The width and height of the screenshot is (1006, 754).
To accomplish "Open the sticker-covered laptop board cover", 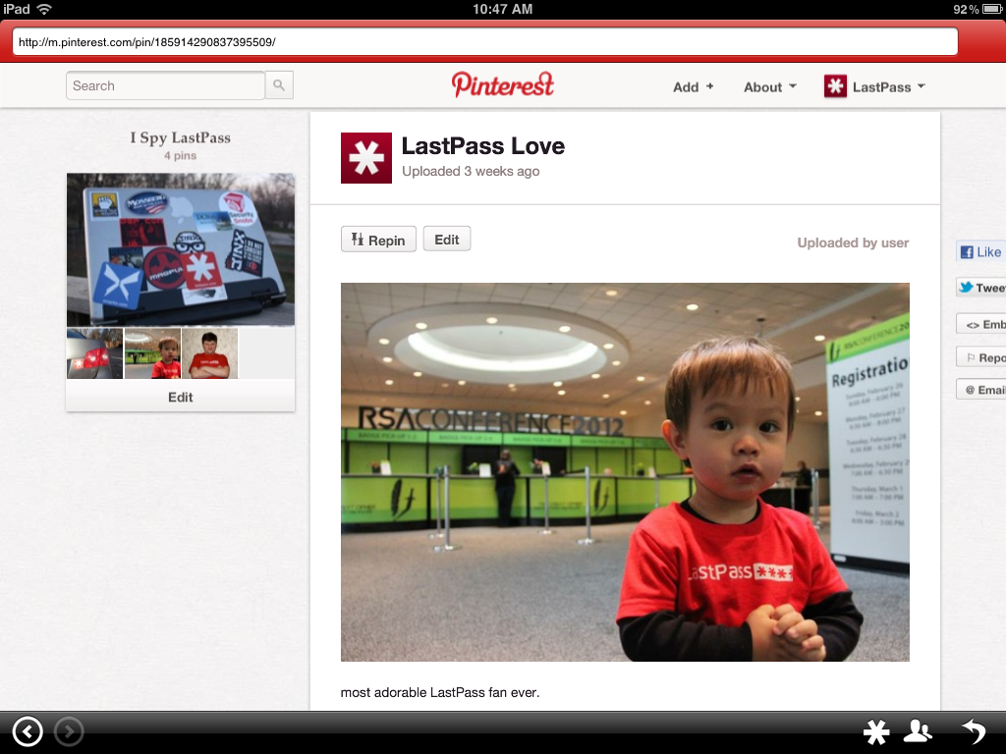I will tap(181, 249).
